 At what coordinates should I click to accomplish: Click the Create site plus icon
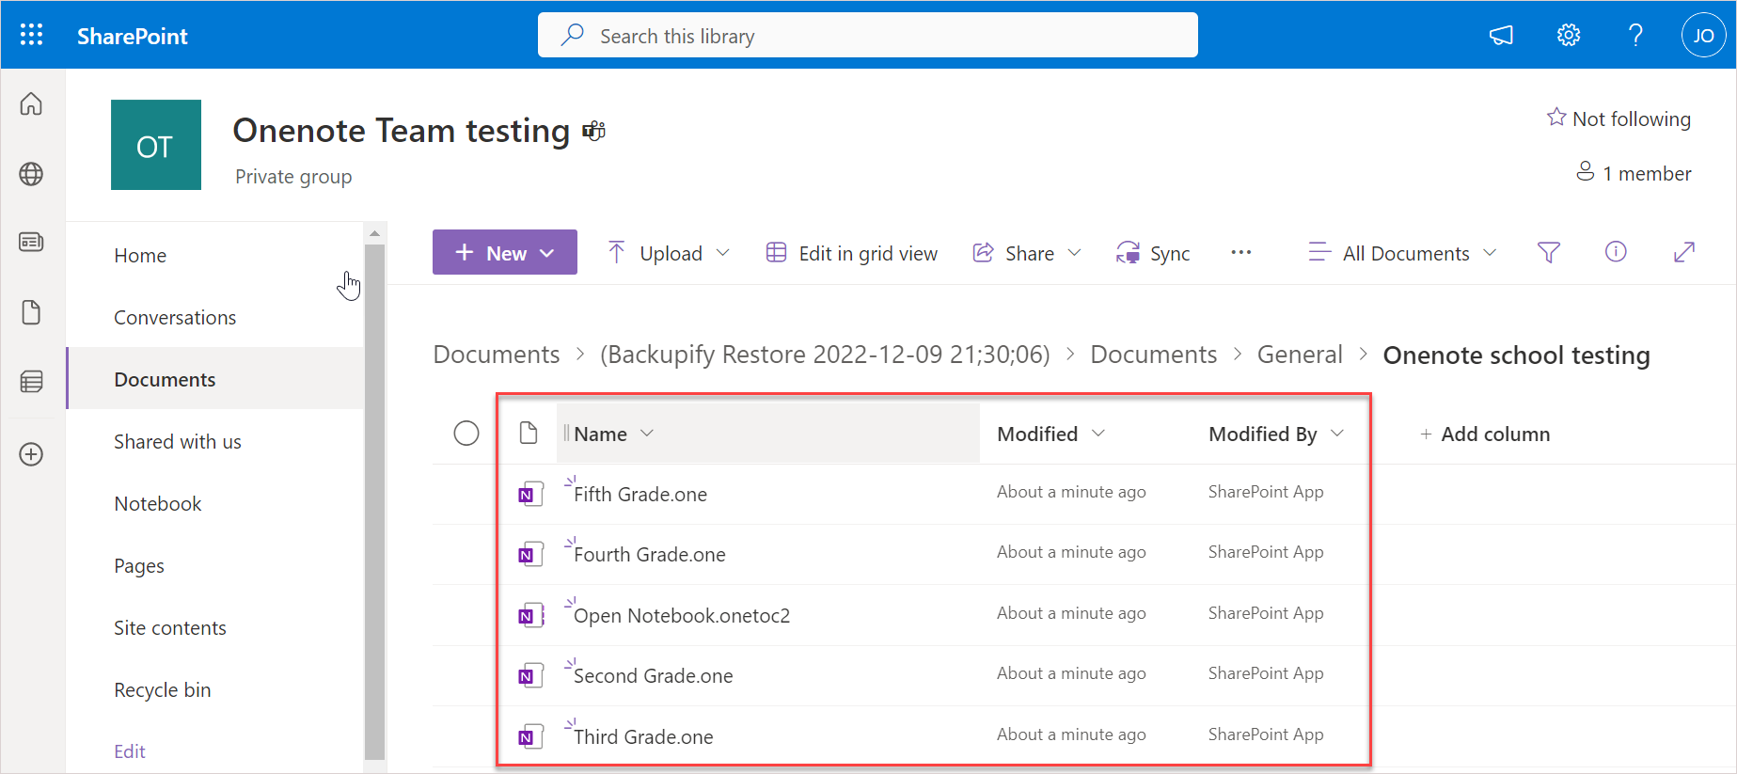coord(31,454)
